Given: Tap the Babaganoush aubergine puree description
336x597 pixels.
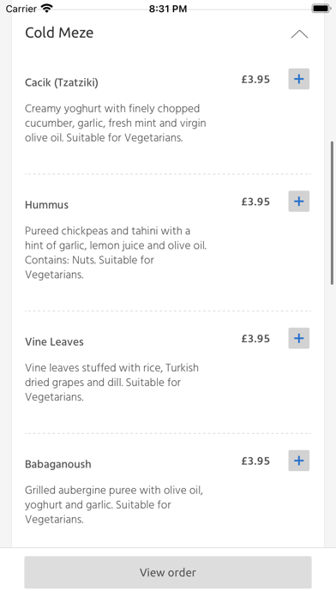Looking at the screenshot, I should pyautogui.click(x=114, y=504).
